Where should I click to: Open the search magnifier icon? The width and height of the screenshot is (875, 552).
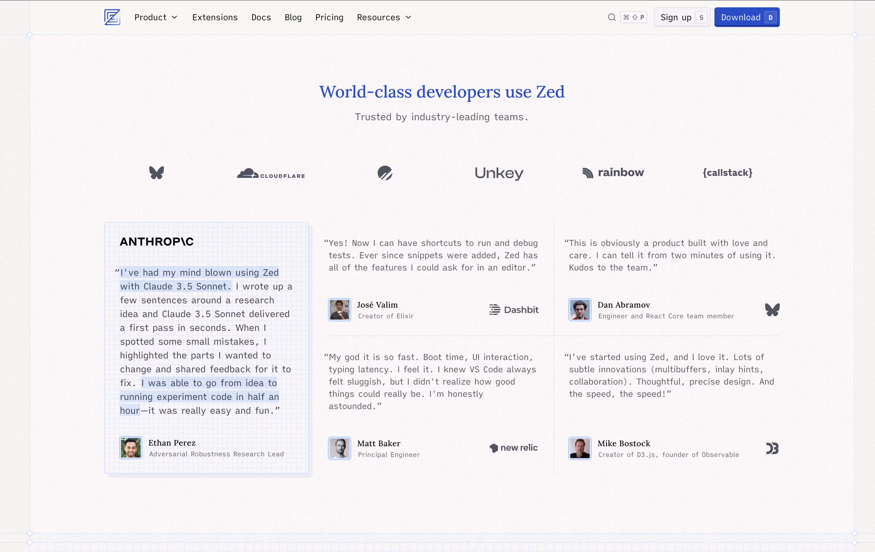point(612,17)
